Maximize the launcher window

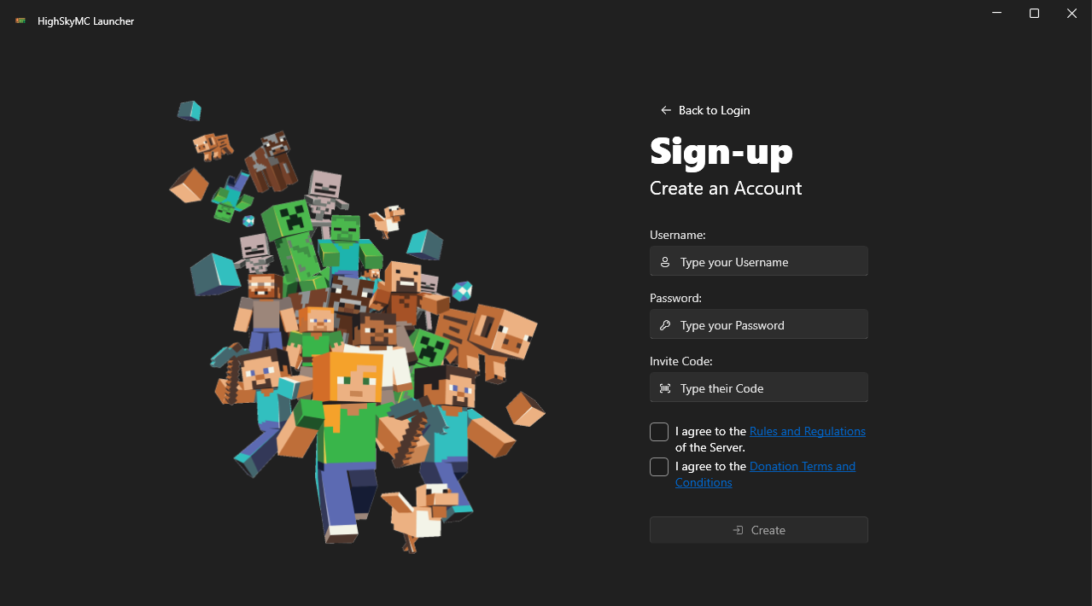pos(1034,14)
